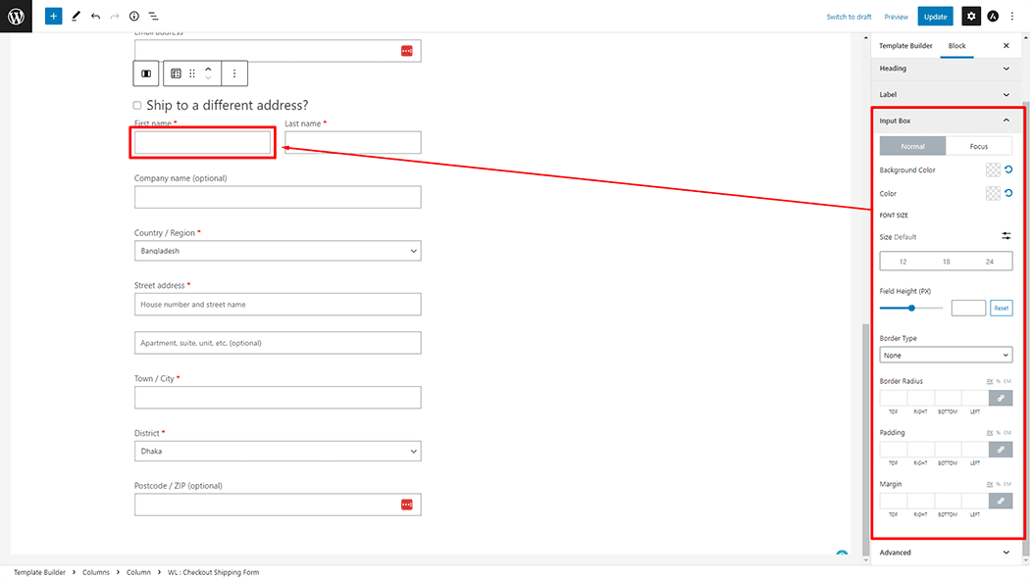Click the undo arrow icon
This screenshot has height=578, width=1030.
tap(95, 17)
